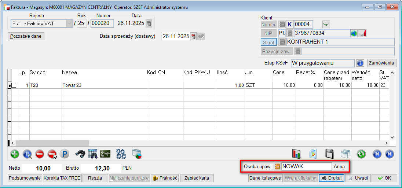Click the green plus add item icon
Image resolution: width=402 pixels, height=188 pixels.
[15, 154]
